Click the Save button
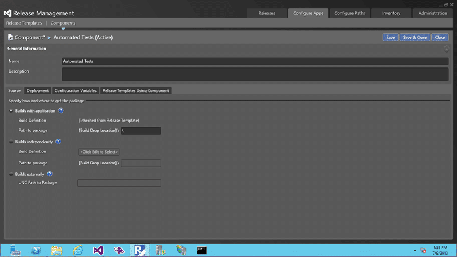 [390, 37]
